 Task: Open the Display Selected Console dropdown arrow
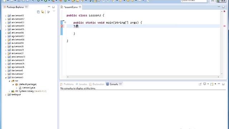[x=208, y=84]
